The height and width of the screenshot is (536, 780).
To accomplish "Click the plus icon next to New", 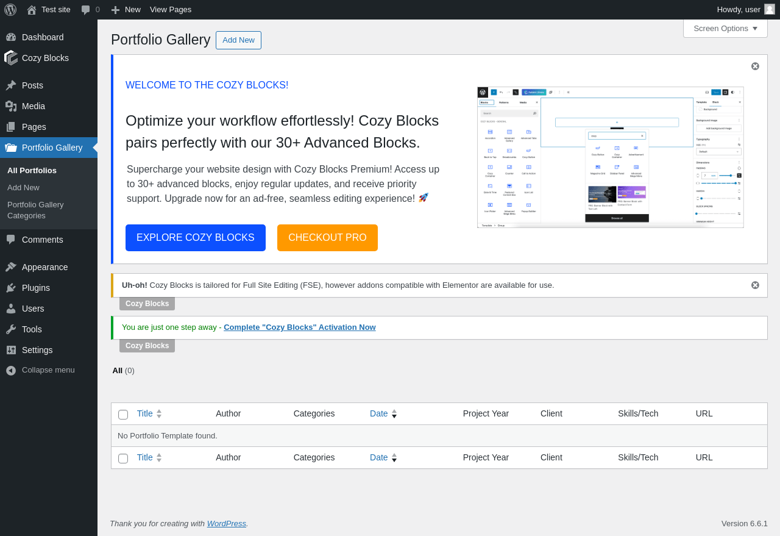I will (x=115, y=10).
